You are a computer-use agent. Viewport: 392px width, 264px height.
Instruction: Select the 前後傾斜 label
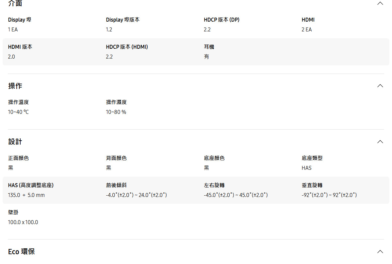point(116,185)
